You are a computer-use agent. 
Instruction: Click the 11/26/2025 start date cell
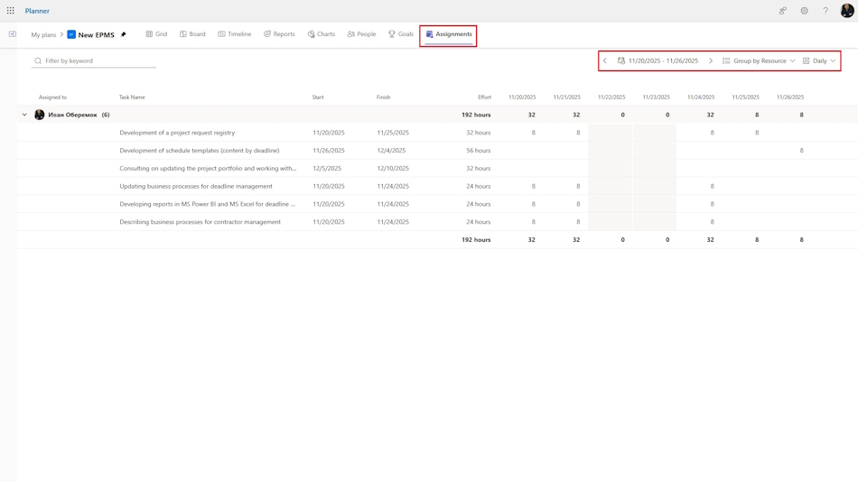329,151
